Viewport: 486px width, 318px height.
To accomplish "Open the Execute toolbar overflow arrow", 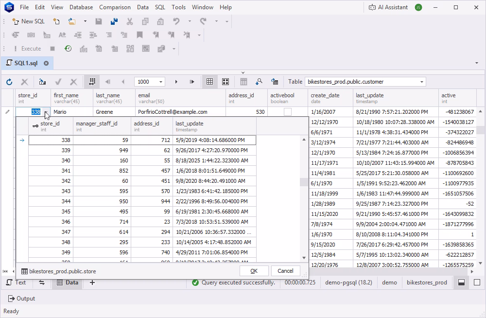I will (x=174, y=49).
